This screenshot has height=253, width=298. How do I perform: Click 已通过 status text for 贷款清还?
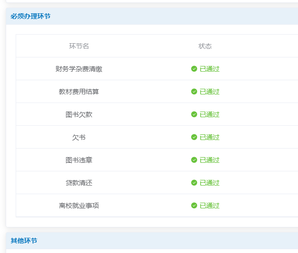coord(210,183)
